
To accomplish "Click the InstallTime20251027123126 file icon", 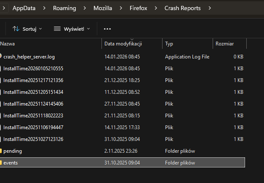I will coord(1,139).
